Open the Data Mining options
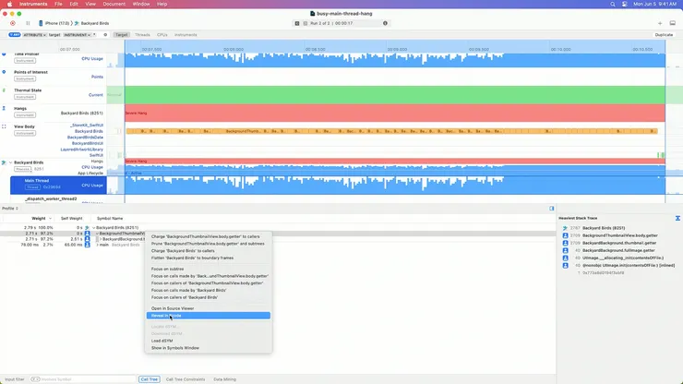 (x=225, y=379)
